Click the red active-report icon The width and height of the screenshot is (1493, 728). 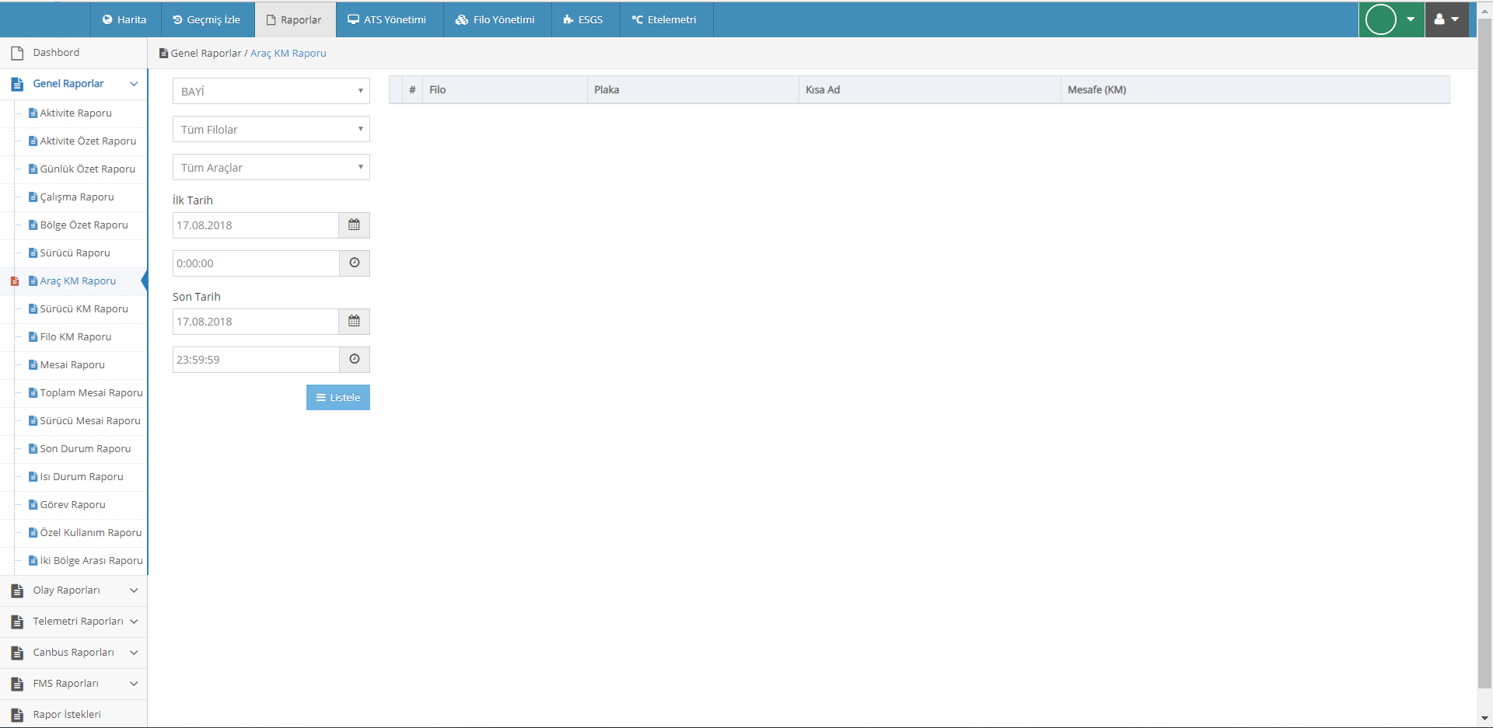point(14,281)
